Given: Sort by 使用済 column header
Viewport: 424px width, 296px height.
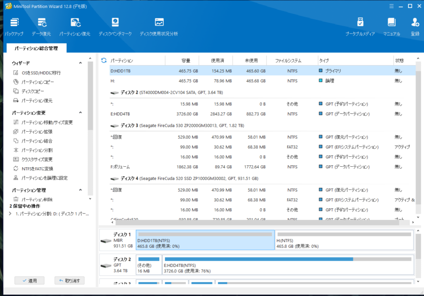Looking at the screenshot, I should (x=216, y=61).
